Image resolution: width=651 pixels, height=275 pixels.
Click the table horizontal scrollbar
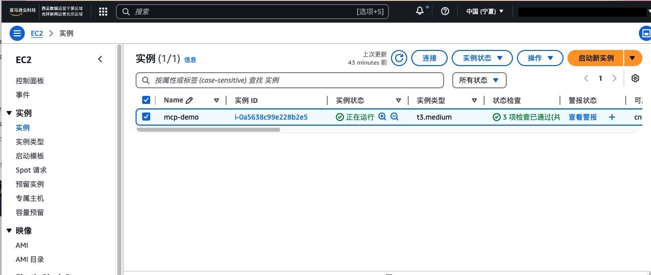[208, 130]
